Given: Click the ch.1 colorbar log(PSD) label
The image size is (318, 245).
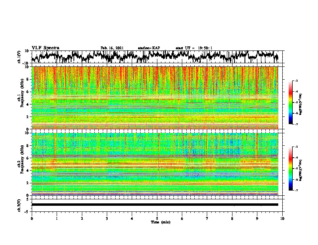Looking at the screenshot, I should coord(301,104).
